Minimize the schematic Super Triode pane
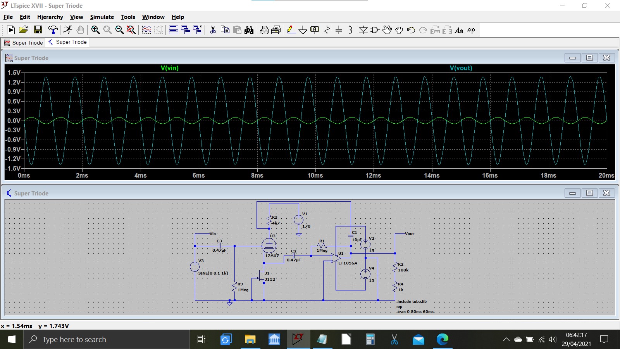Image resolution: width=620 pixels, height=349 pixels. 572,193
